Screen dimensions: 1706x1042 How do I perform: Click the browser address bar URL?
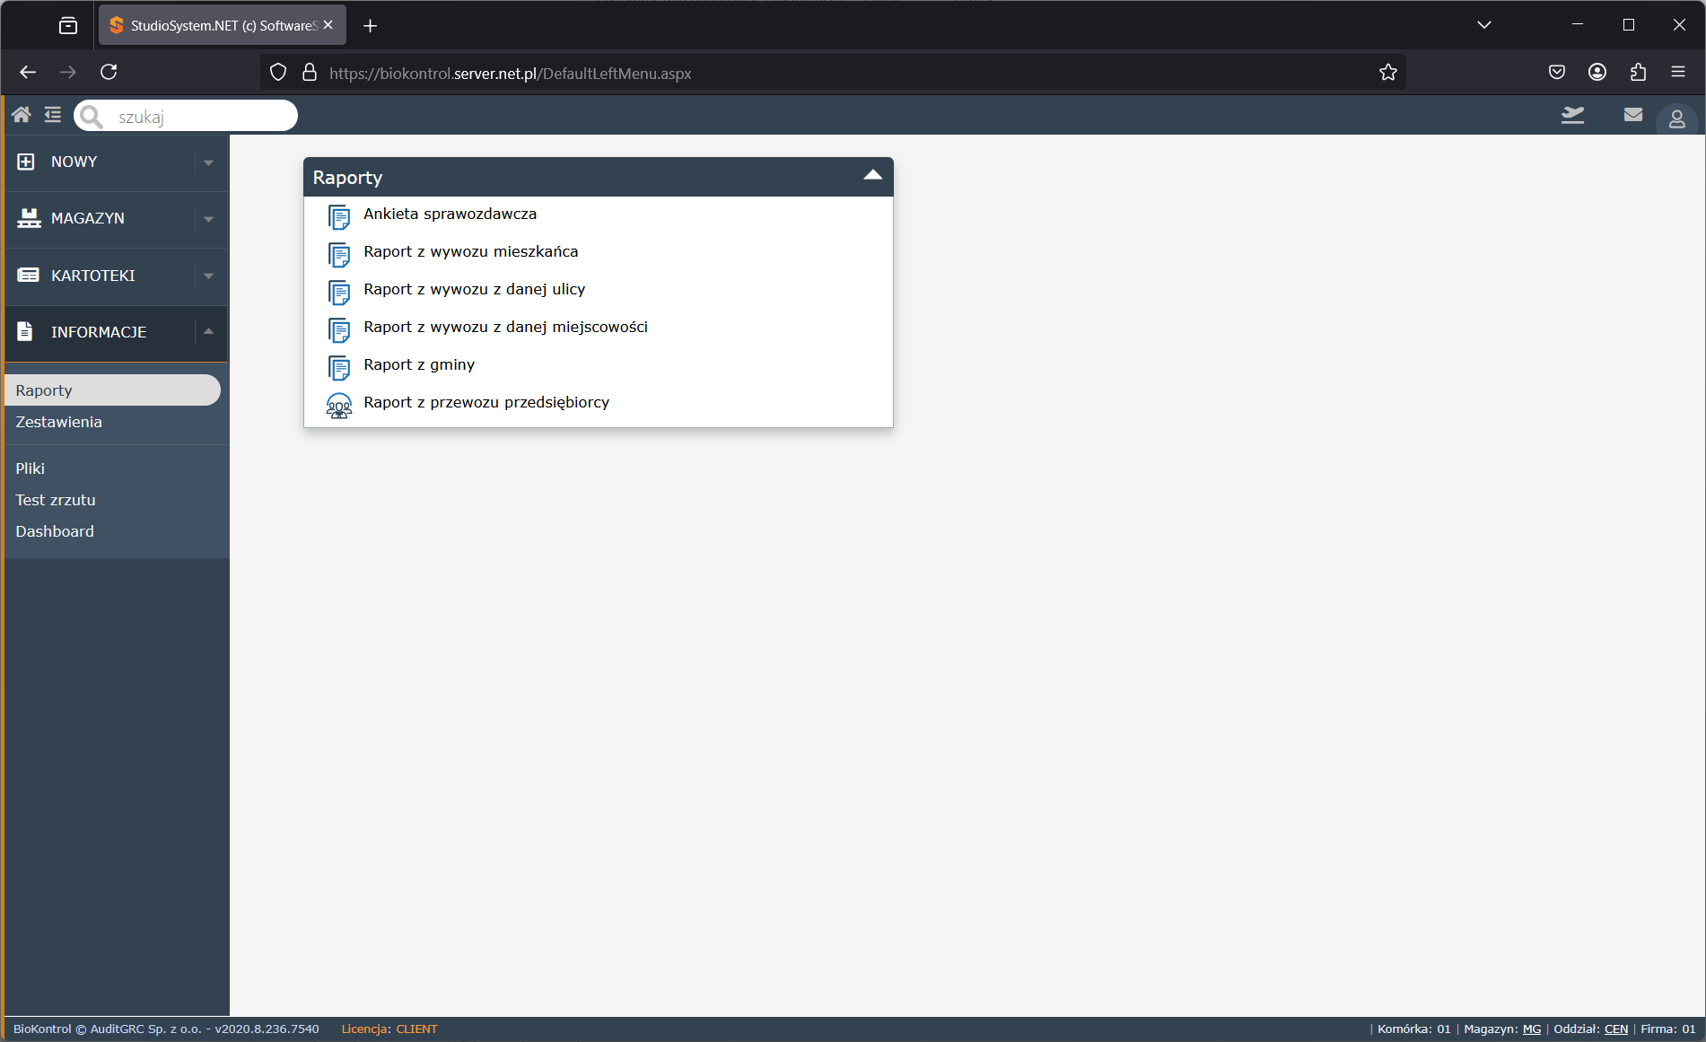(510, 74)
